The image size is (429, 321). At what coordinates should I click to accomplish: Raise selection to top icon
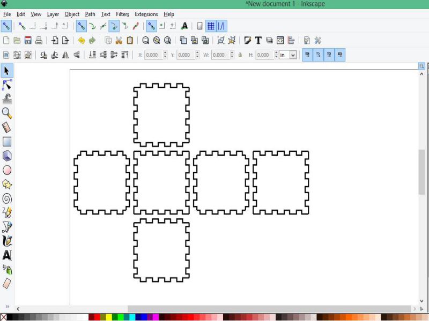coord(125,55)
